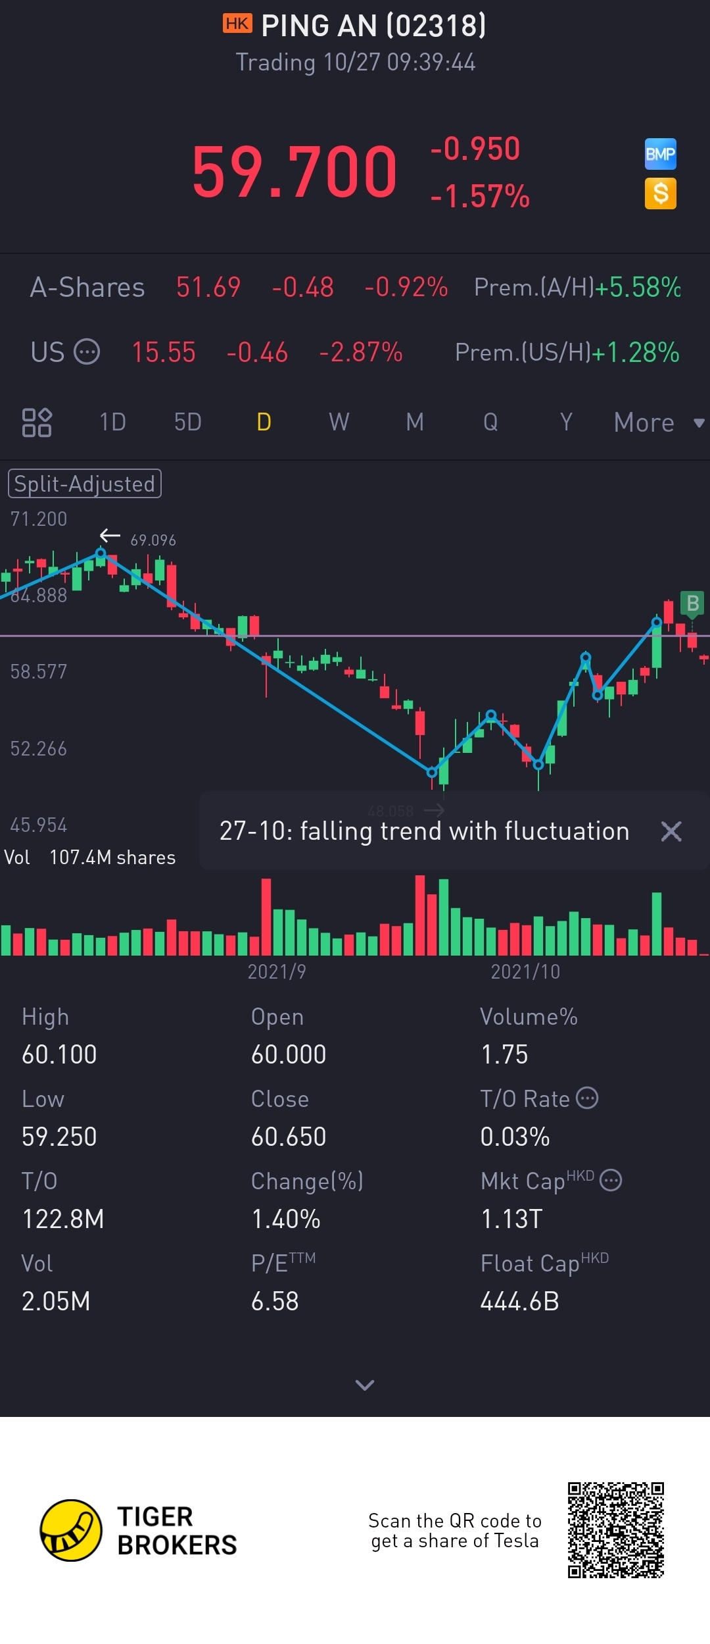Toggle the Split-Adjusted price setting

click(x=84, y=484)
